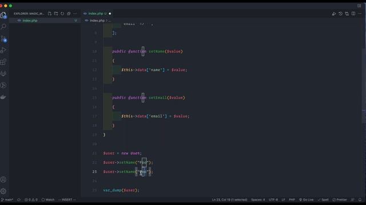Image resolution: width=366 pixels, height=205 pixels.
Task: Click $this->data['email'] assignment line 17
Action: [155, 116]
